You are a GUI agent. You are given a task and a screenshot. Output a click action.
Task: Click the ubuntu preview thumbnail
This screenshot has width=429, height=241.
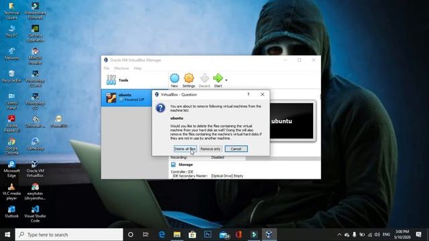(292, 121)
